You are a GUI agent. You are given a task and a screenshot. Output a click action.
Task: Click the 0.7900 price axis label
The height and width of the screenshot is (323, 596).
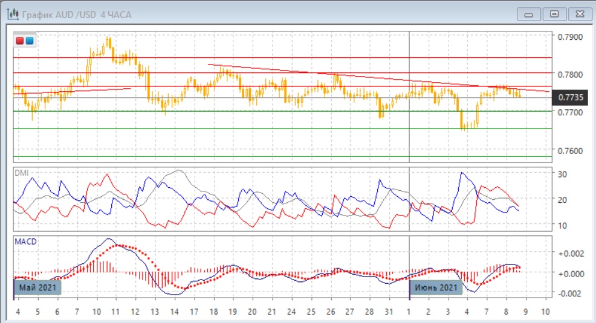[x=570, y=37]
